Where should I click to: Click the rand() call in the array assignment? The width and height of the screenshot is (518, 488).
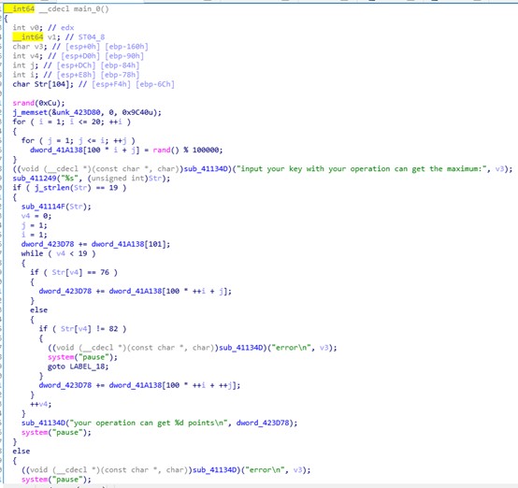(166, 150)
